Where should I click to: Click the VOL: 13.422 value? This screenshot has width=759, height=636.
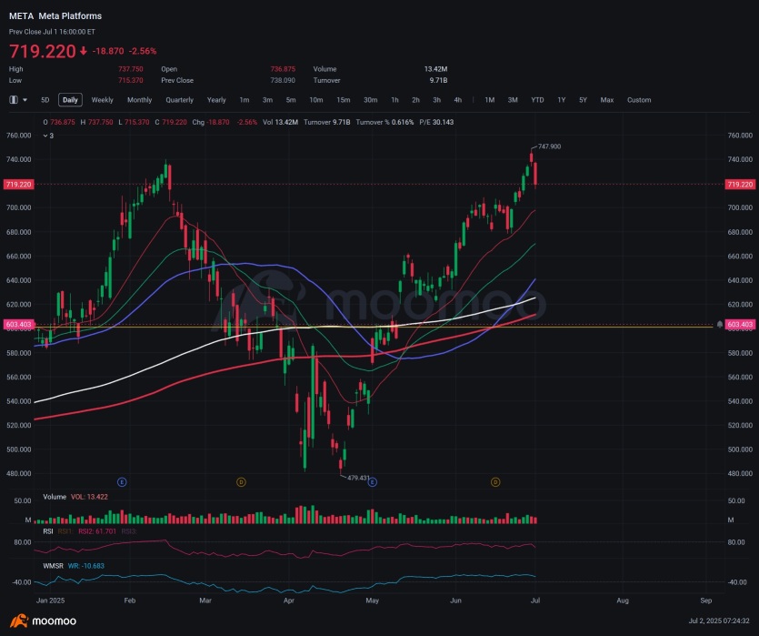point(90,497)
